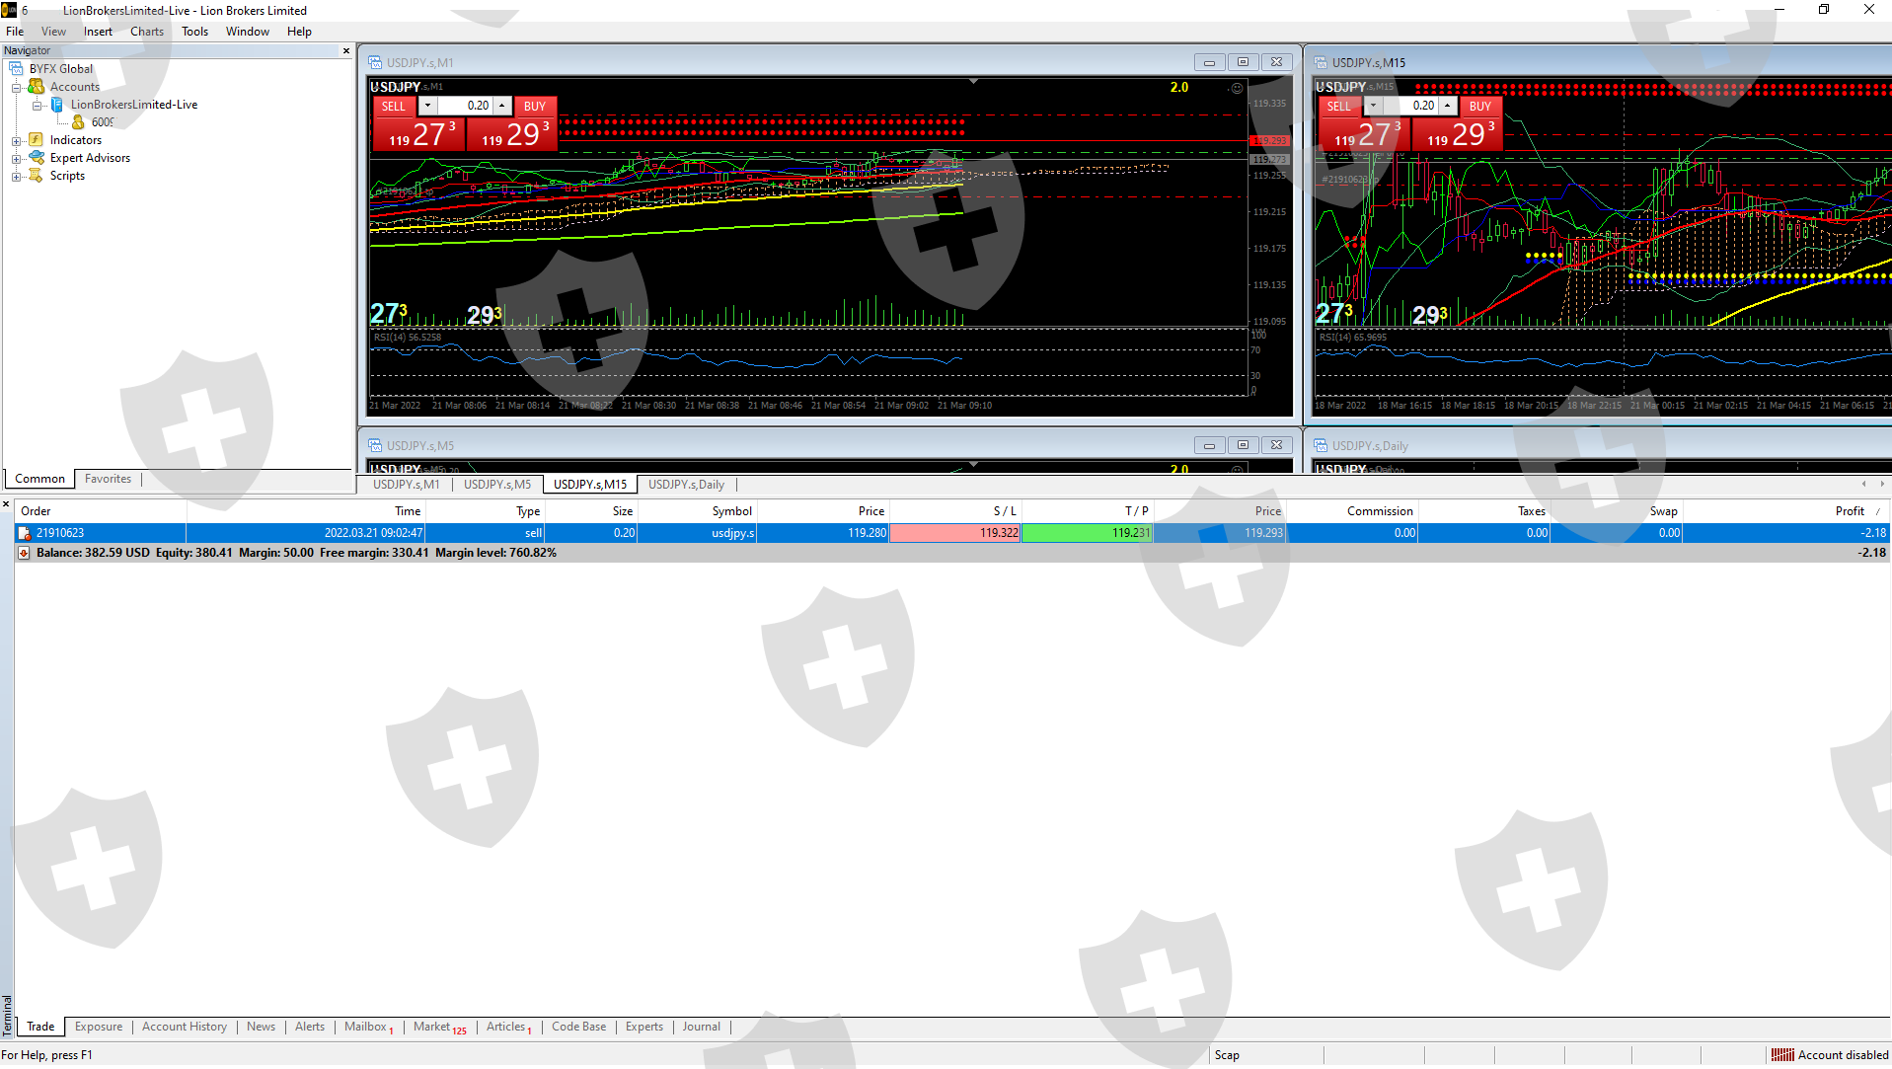Open the File menu

point(15,32)
